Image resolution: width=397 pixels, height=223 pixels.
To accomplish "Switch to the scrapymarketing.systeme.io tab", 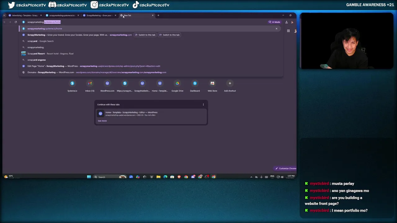I will [61, 15].
